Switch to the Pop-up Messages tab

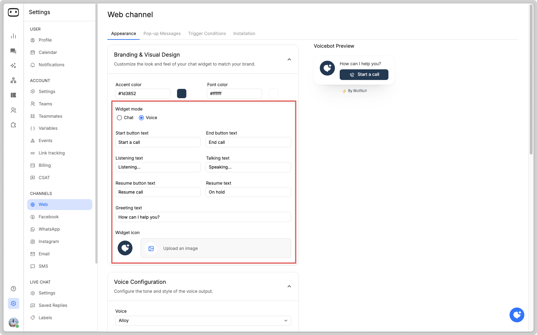coord(162,34)
